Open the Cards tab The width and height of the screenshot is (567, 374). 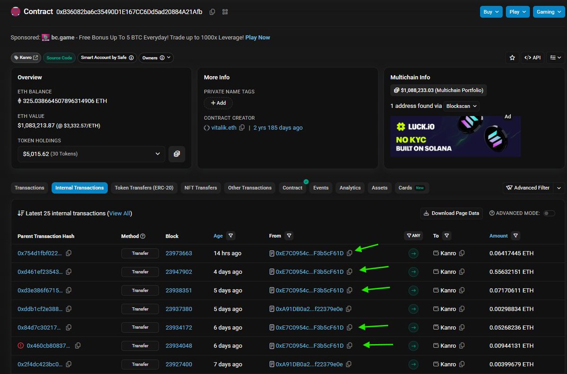pos(411,188)
